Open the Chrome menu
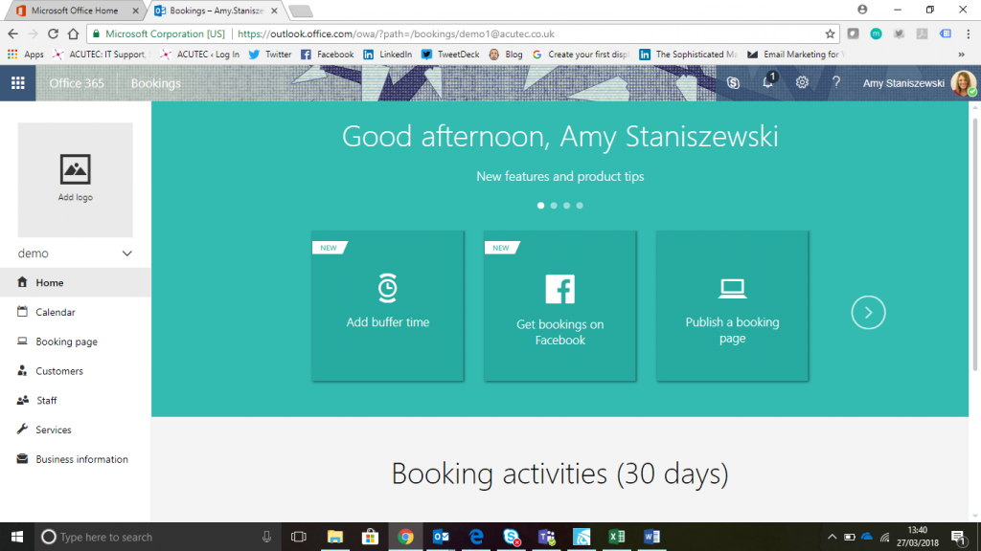The height and width of the screenshot is (551, 981). coord(968,33)
